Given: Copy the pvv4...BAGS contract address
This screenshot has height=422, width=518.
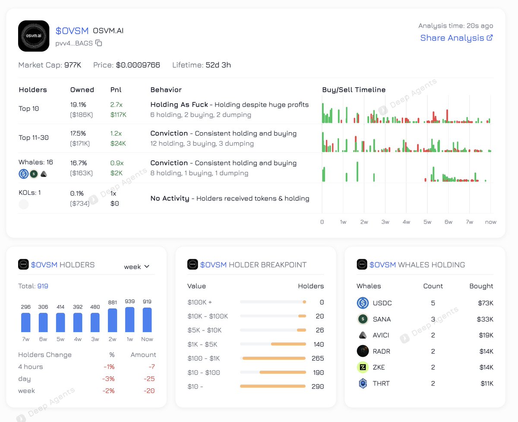Looking at the screenshot, I should [99, 43].
